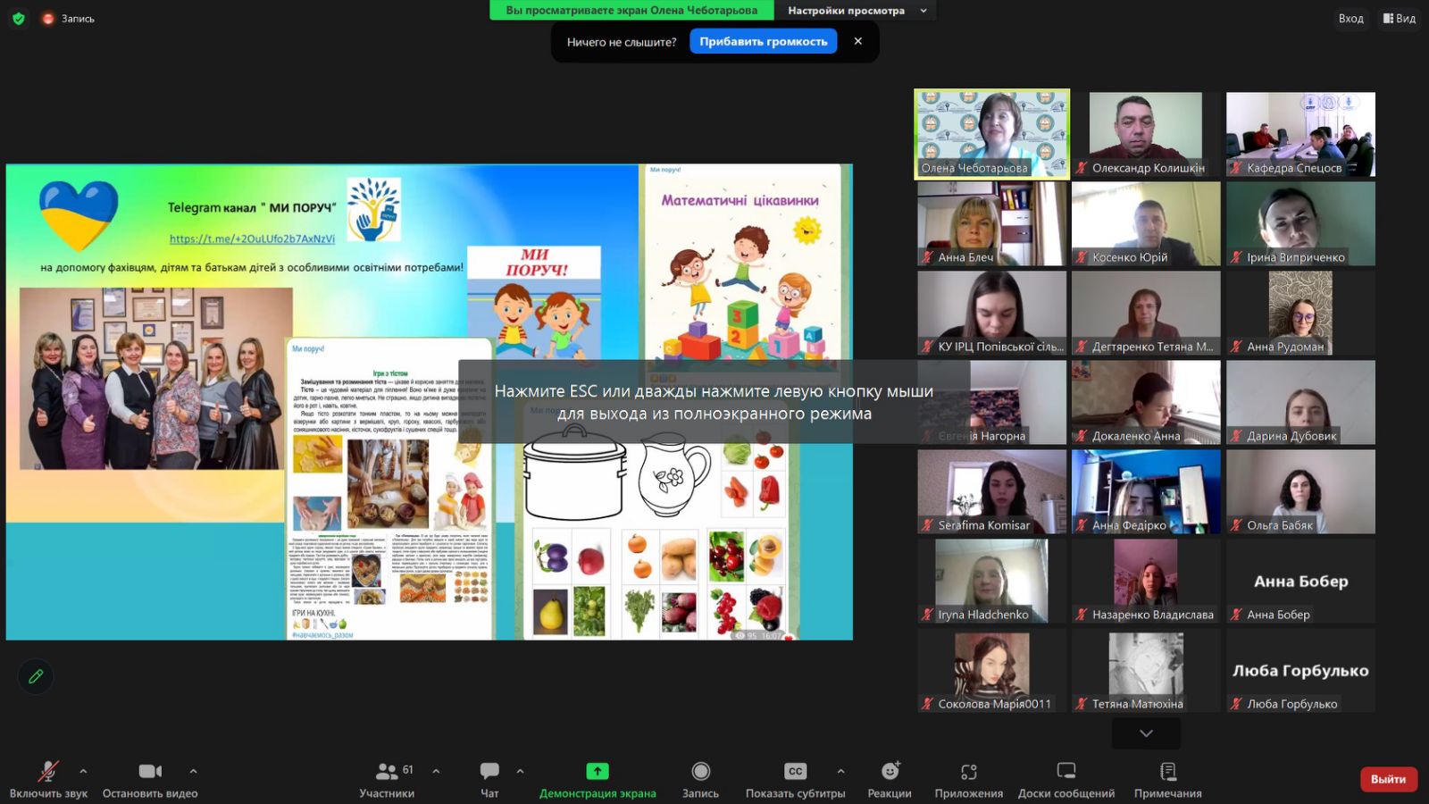Screen dimensions: 1429x804
Task: Expand audio options arrow next to microphone
Action: [83, 771]
